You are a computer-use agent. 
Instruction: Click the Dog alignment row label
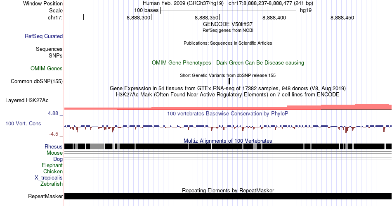tap(58, 159)
